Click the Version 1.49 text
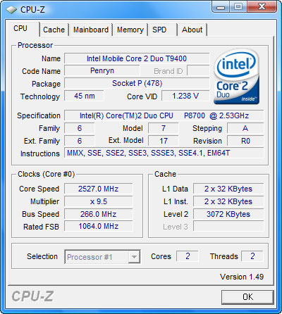This screenshot has width=282, height=314. 242,277
